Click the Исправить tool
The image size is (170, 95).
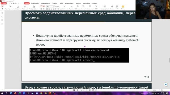(18, 7)
